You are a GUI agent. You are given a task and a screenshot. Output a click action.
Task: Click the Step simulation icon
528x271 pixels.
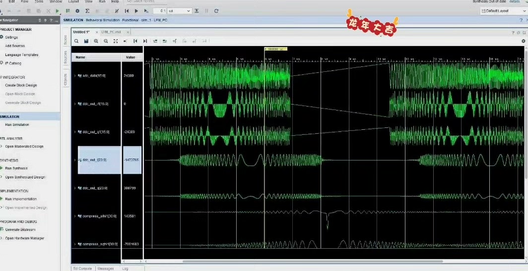(x=197, y=11)
